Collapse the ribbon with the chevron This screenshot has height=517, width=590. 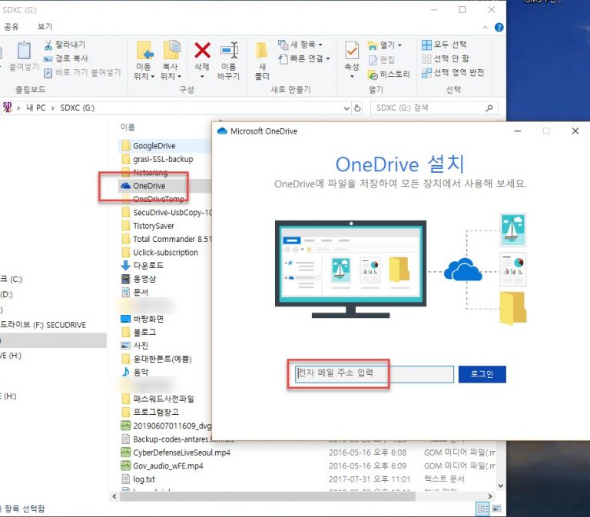tap(485, 27)
